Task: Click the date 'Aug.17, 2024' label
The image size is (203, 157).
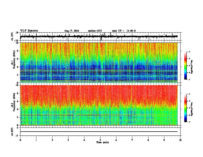Action: [72, 31]
